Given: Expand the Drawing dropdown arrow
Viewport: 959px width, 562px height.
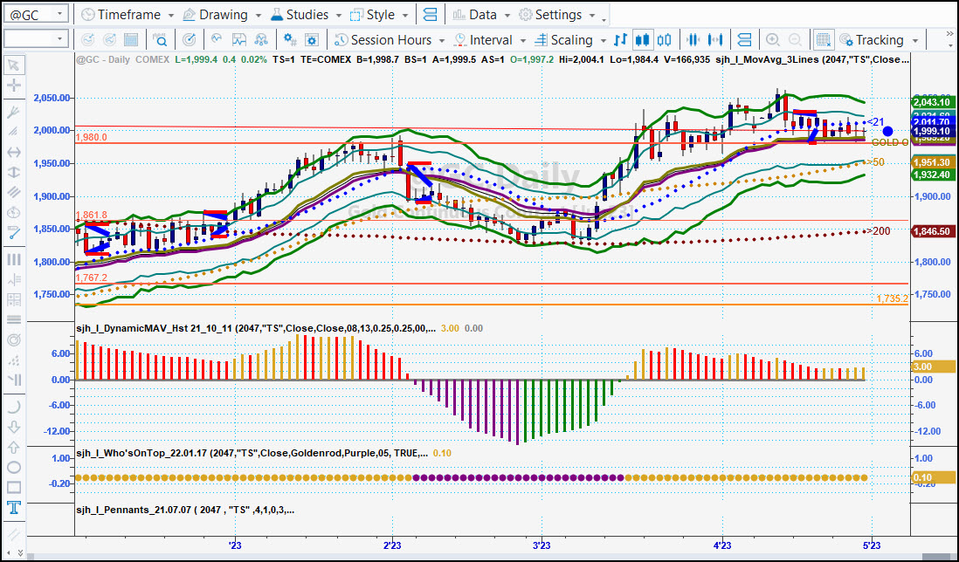Looking at the screenshot, I should point(259,16).
